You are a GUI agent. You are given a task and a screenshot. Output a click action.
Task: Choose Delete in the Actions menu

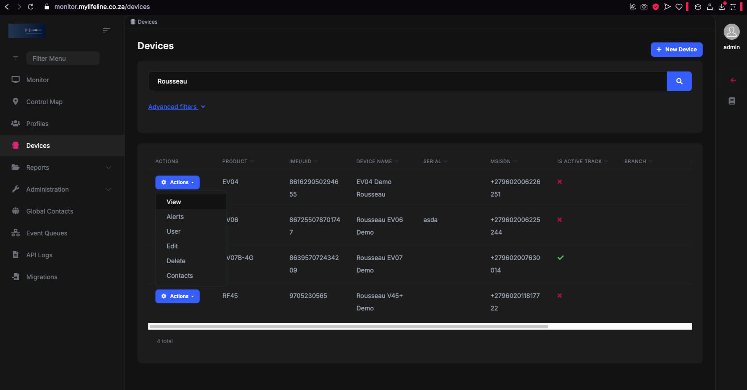click(176, 261)
